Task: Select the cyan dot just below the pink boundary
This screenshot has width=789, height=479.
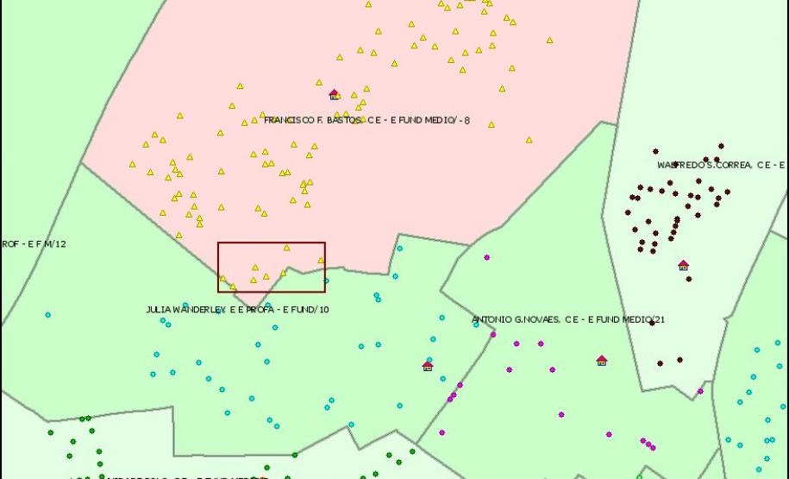Action: click(x=399, y=249)
